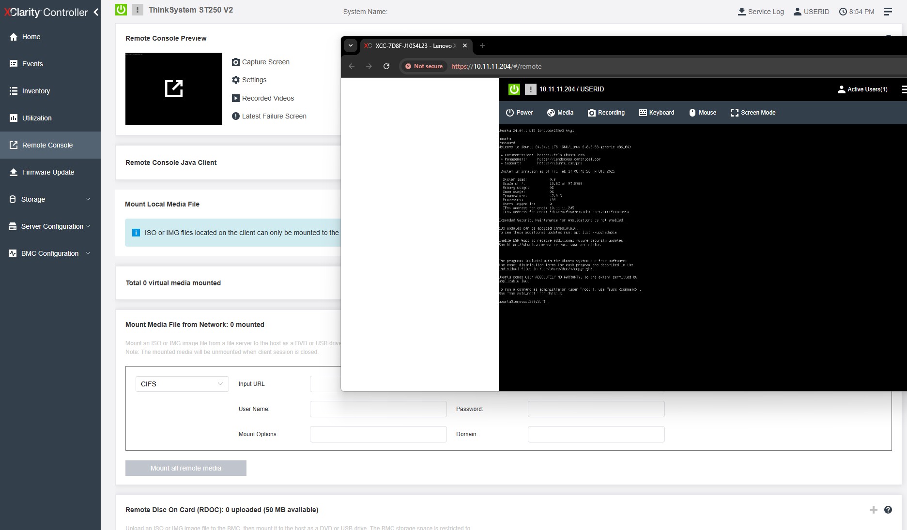Toggle Screen Mode in the remote console

pyautogui.click(x=753, y=113)
